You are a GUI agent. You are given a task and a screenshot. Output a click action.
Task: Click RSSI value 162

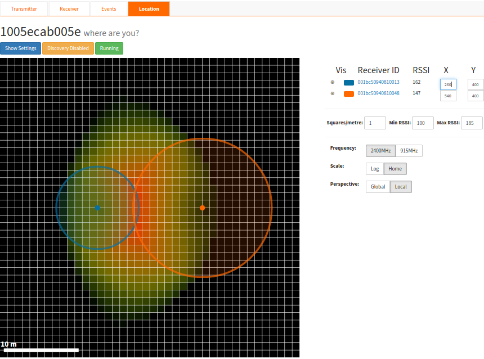point(416,82)
